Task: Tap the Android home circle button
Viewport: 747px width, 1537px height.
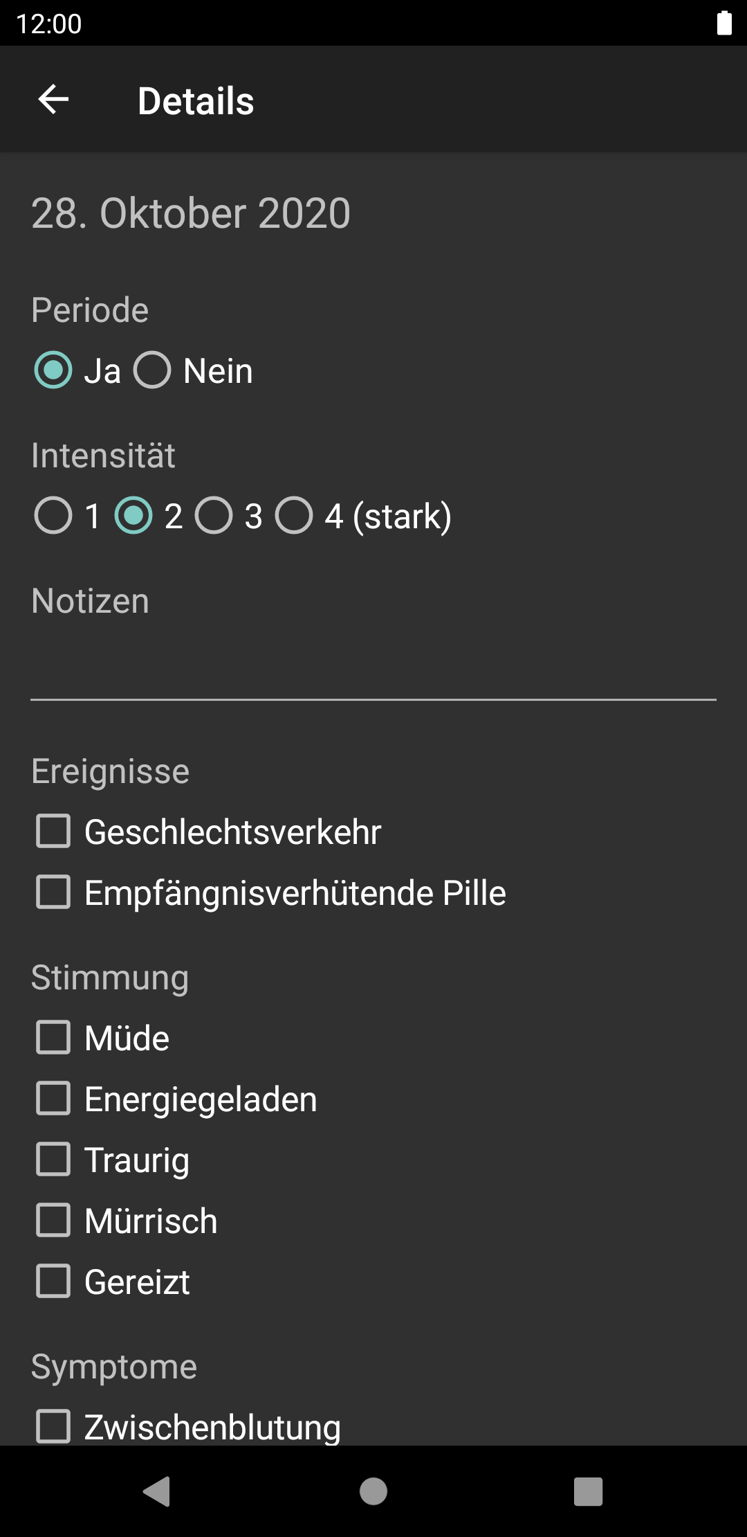Action: tap(373, 1491)
